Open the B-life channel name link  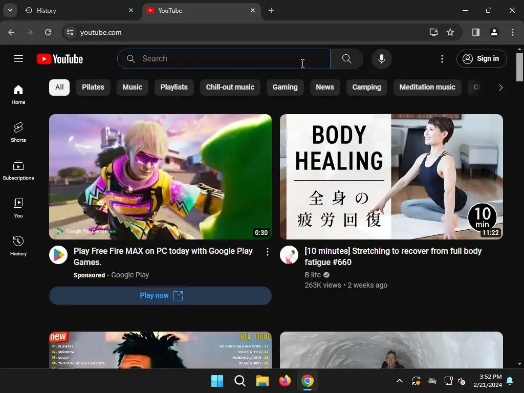313,275
